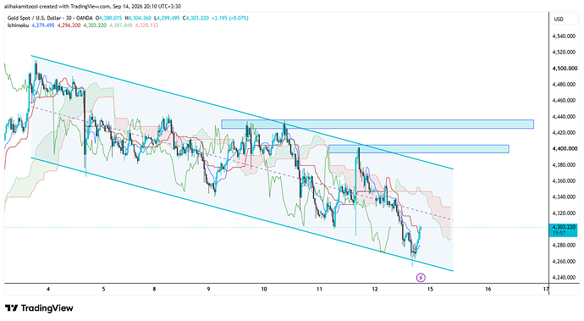
Task: Click date label 8 on time axis
Action: pos(154,289)
